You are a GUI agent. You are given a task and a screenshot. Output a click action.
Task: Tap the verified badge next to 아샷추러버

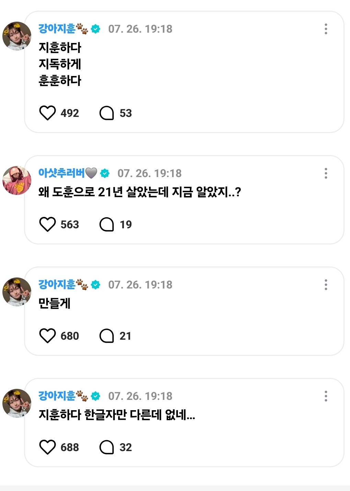105,173
